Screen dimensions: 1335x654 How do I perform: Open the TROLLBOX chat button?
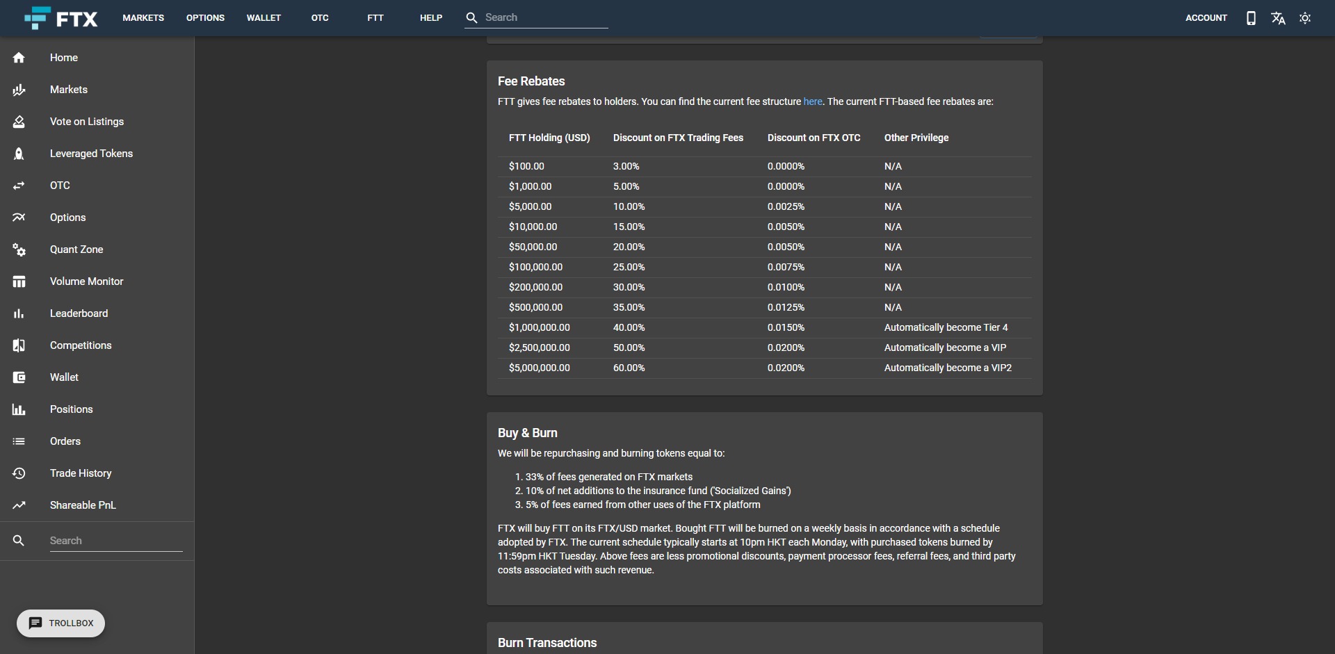click(60, 623)
